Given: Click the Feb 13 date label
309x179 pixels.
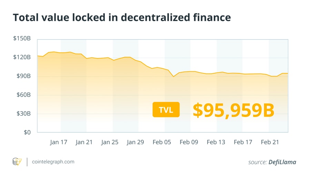Looking at the screenshot, I should (x=216, y=142).
